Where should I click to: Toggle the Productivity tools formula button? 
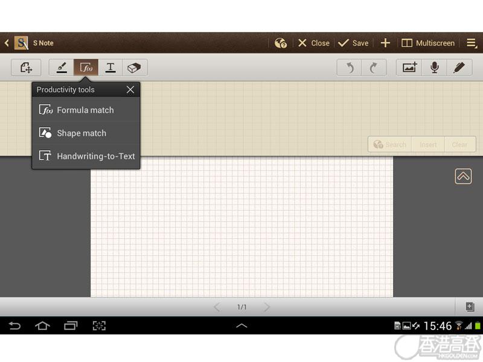pos(86,68)
